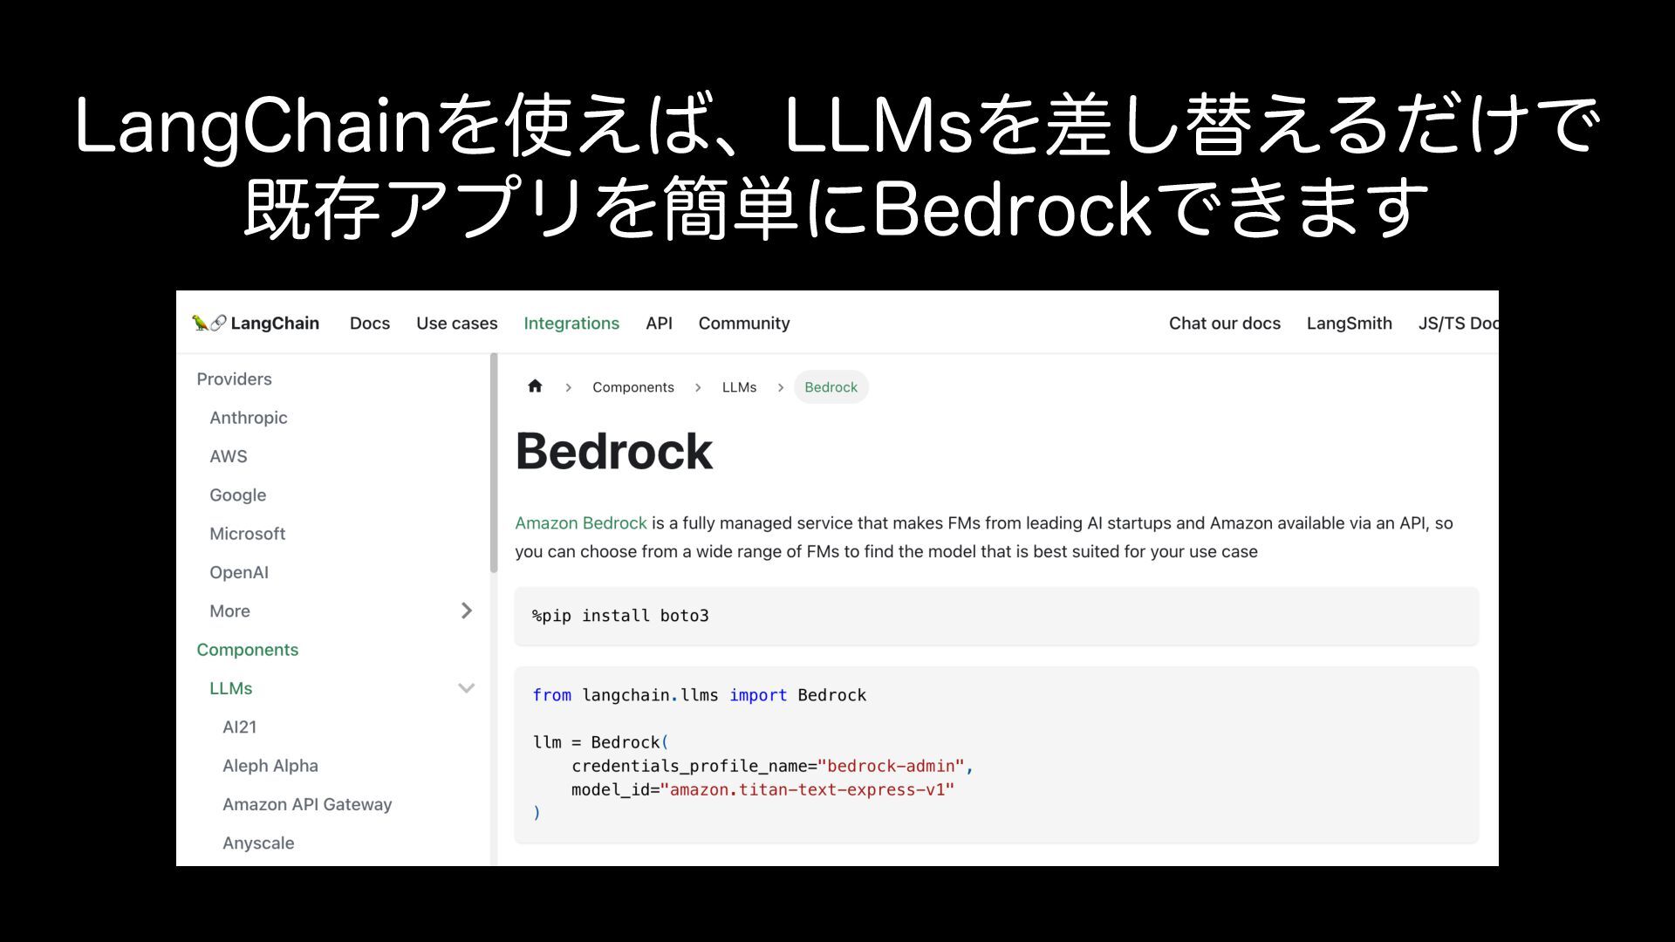1675x942 pixels.
Task: Select Amazon API Gateway in the sidebar
Action: pos(307,804)
